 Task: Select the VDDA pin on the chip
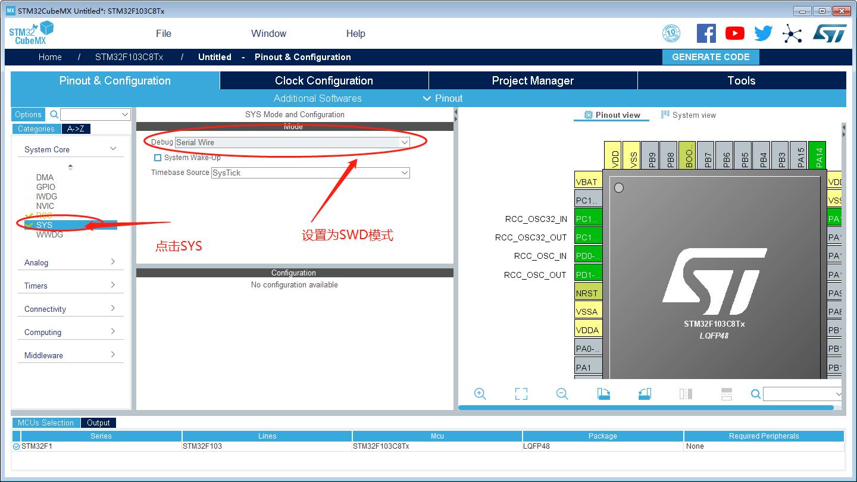pos(588,330)
